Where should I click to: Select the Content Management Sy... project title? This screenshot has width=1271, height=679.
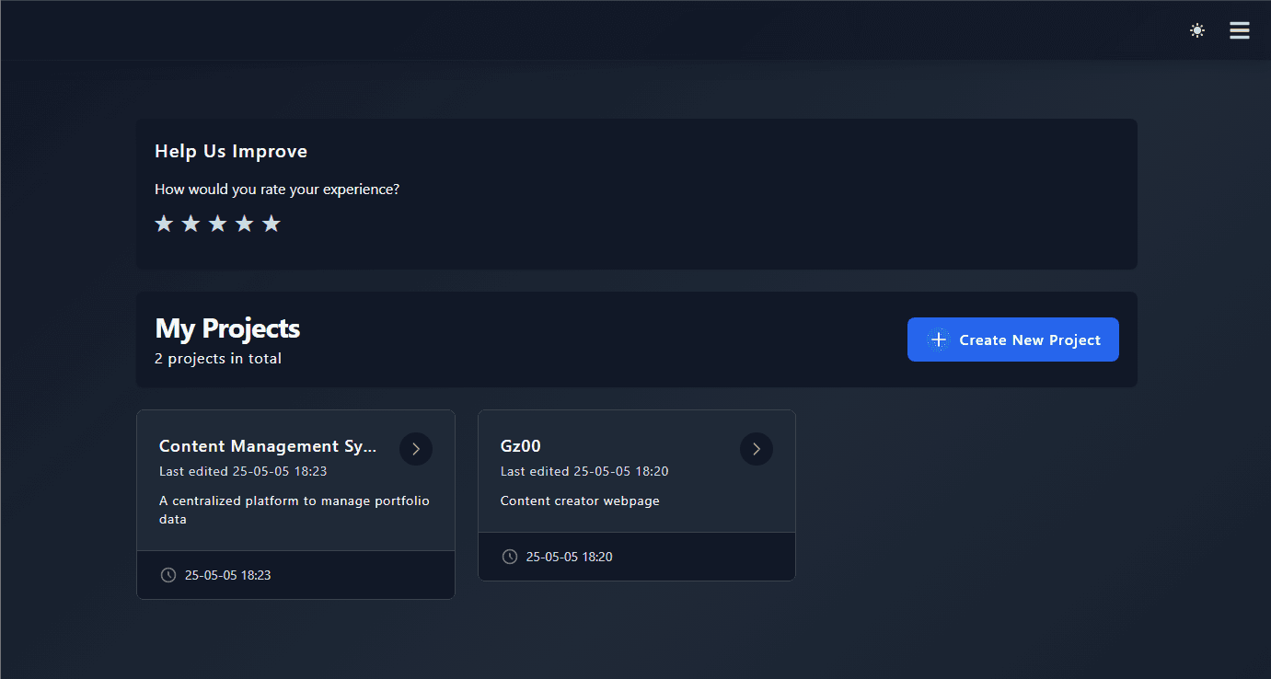pyautogui.click(x=268, y=446)
